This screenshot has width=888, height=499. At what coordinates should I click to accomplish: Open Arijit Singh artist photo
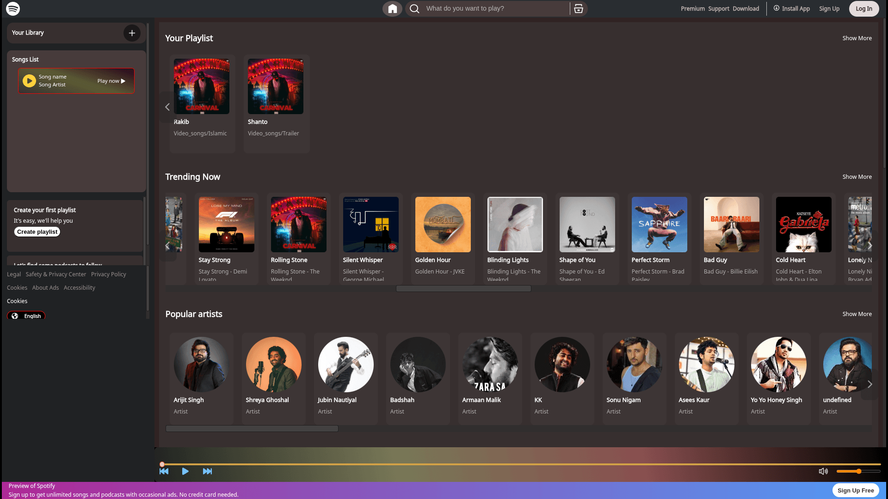click(x=202, y=365)
